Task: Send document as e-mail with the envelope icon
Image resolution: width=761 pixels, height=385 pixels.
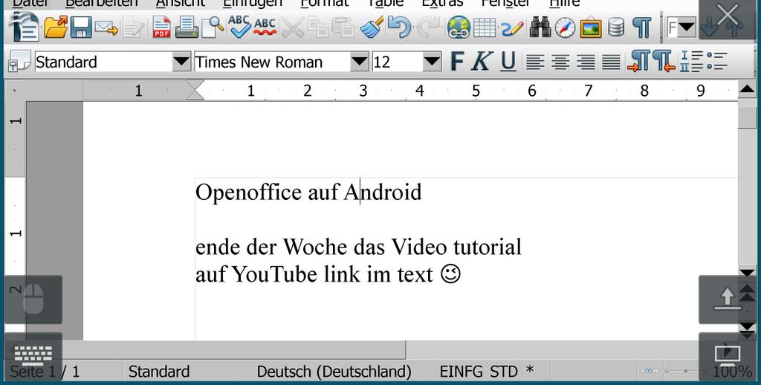Action: pos(106,27)
